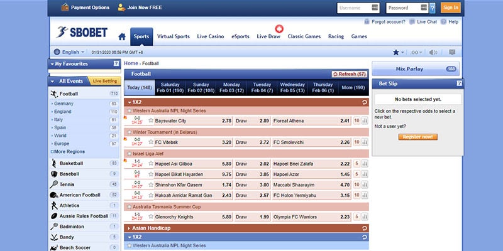Click the Baseball sport icon
The height and width of the screenshot is (251, 503).
tap(54, 174)
